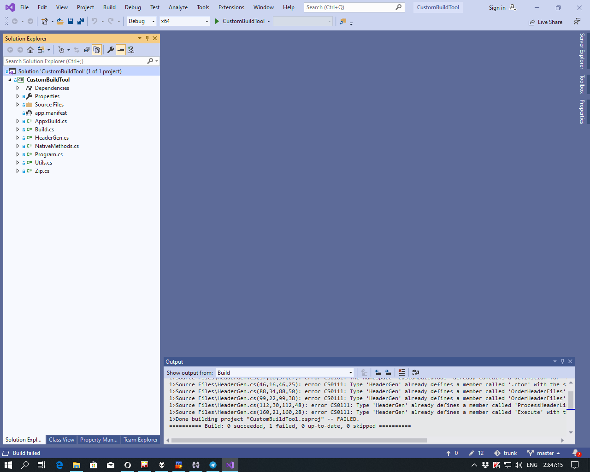Click inside the Search Solution Explorer field

(74, 61)
